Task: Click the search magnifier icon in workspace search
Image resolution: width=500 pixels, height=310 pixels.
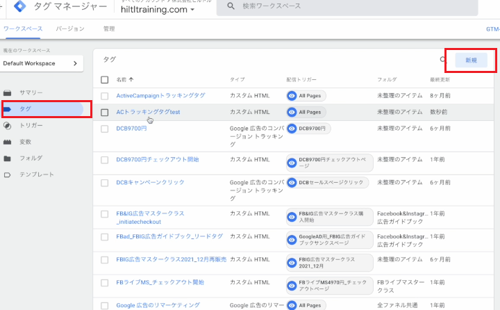Action: [x=231, y=6]
